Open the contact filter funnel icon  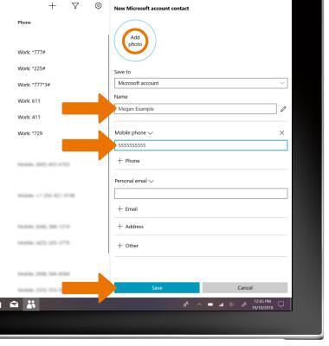pyautogui.click(x=75, y=6)
